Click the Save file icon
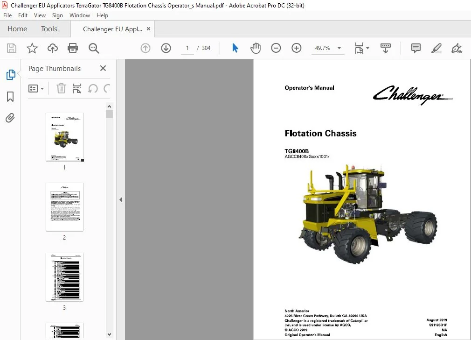The image size is (471, 340). tap(12, 48)
